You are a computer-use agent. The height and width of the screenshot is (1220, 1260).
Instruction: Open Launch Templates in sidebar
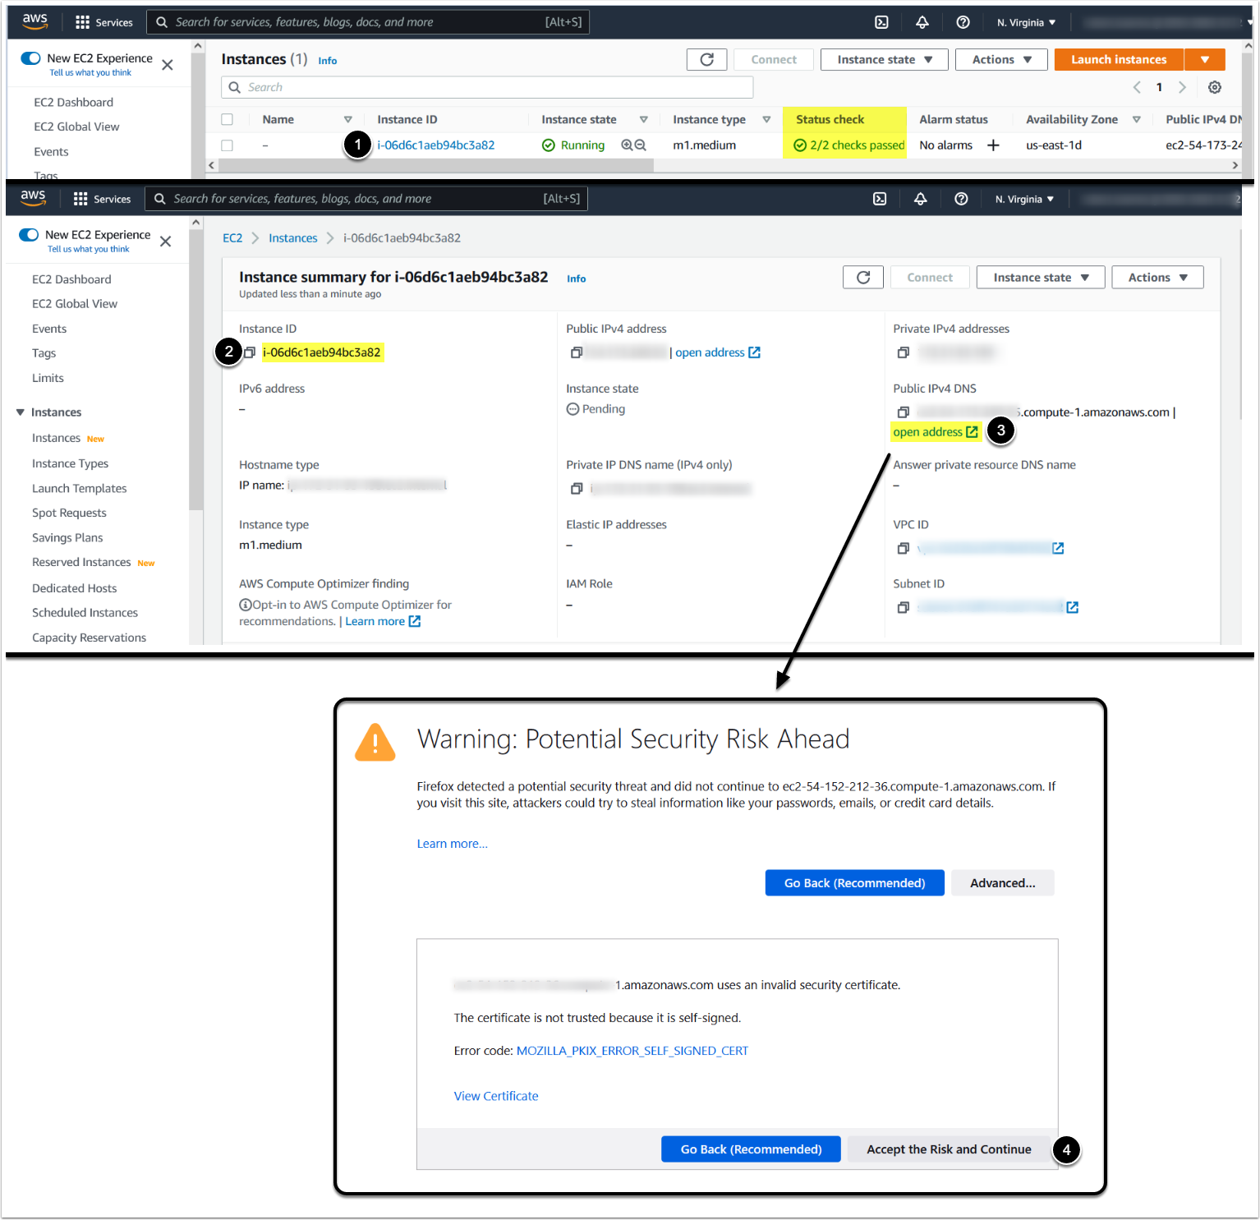tap(80, 488)
